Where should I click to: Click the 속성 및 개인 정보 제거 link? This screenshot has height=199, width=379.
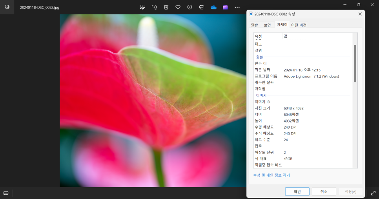(x=271, y=175)
